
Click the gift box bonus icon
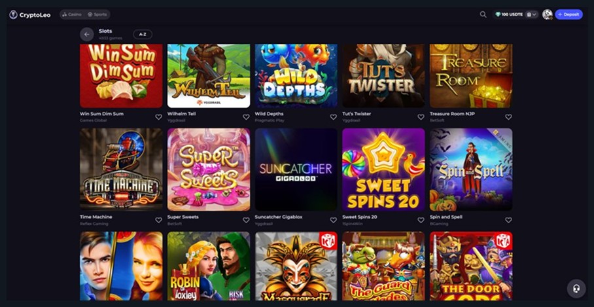coord(529,14)
